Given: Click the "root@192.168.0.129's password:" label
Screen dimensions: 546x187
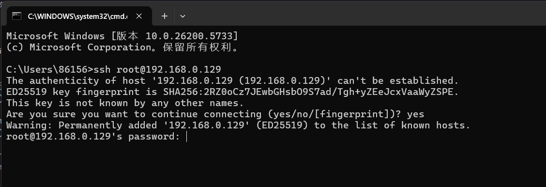Looking at the screenshot, I should pos(93,137).
